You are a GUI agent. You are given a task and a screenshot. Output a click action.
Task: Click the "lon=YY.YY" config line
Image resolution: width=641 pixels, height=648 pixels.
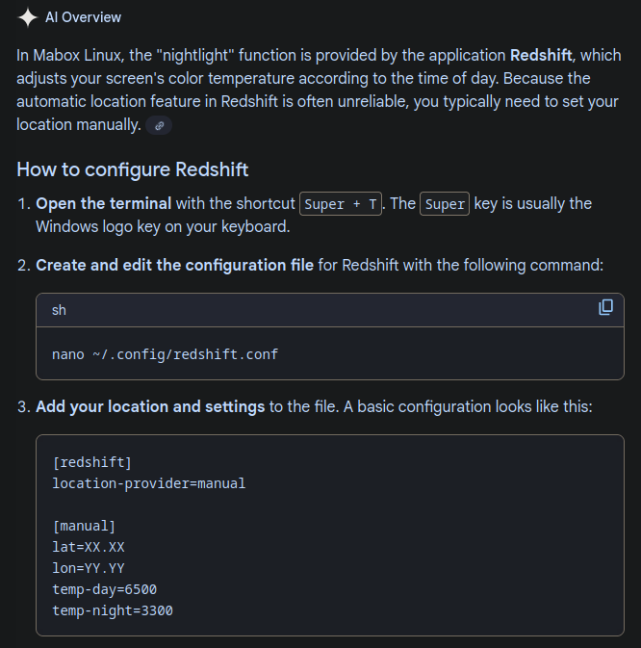[89, 568]
